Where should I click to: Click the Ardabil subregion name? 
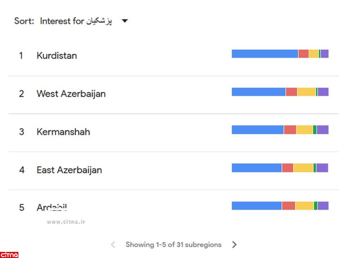coord(51,207)
